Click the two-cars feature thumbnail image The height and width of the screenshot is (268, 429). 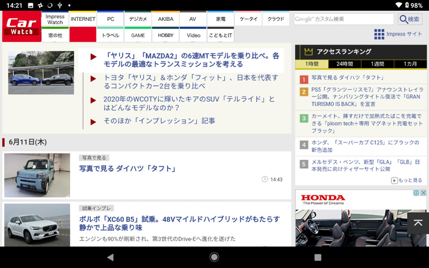click(41, 73)
